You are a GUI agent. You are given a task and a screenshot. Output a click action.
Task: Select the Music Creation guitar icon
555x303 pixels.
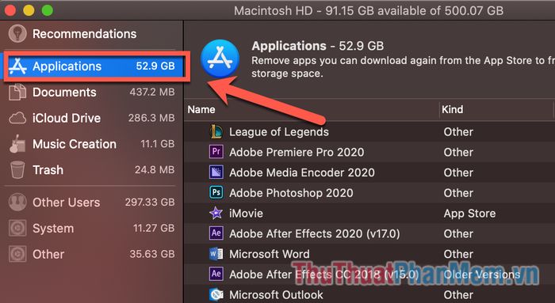tap(17, 144)
